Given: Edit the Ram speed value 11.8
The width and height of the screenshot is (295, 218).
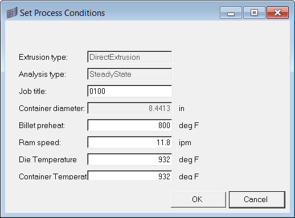Looking at the screenshot, I should [130, 142].
